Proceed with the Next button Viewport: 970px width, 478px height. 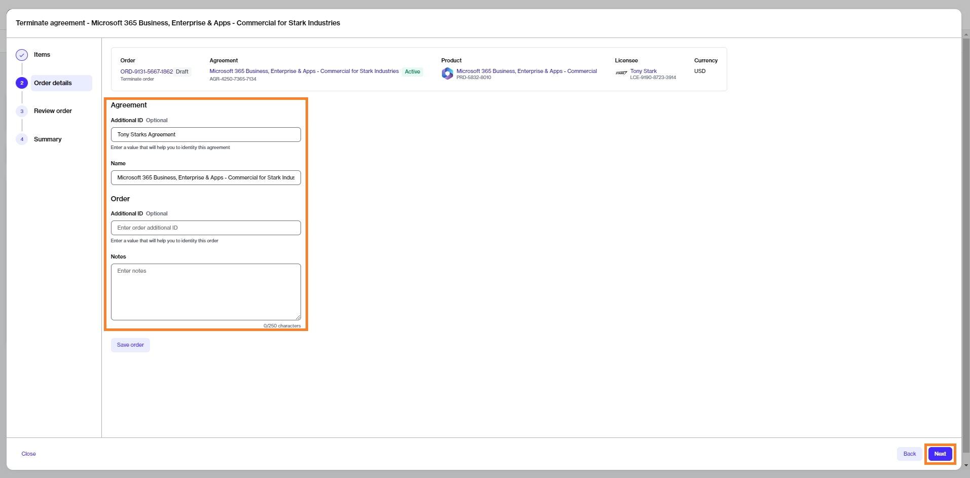(940, 454)
